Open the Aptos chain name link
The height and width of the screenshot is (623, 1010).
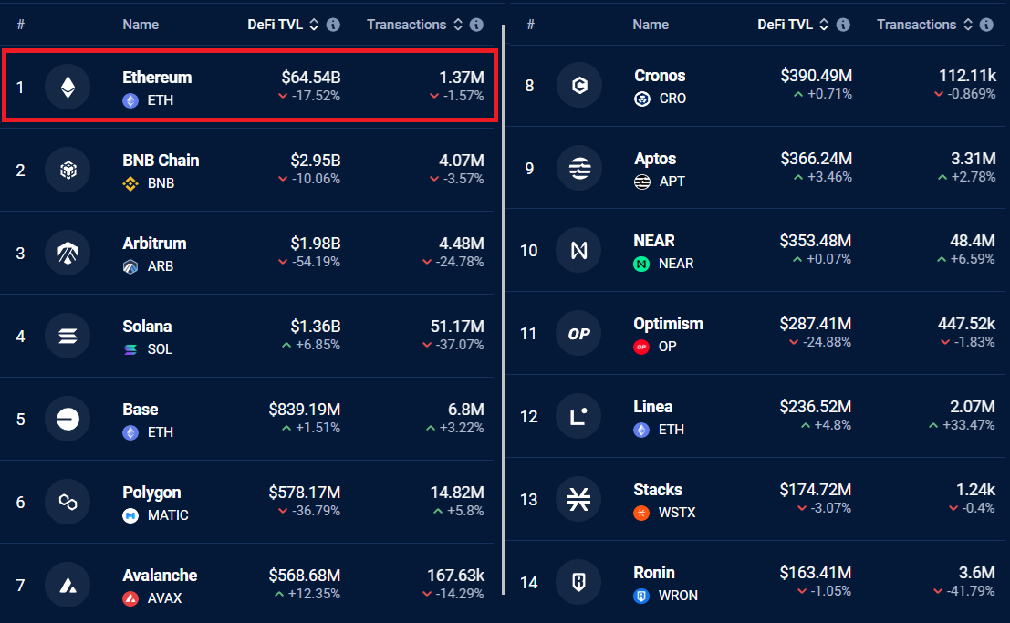(x=655, y=159)
